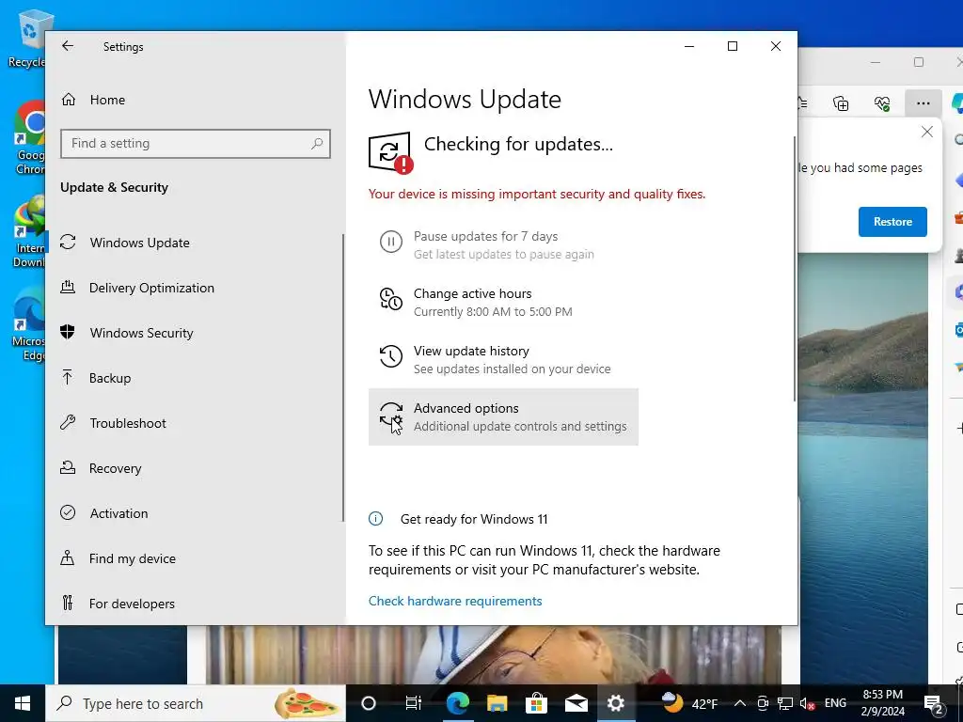Click the active hours clock icon
This screenshot has width=963, height=722.
pyautogui.click(x=390, y=299)
